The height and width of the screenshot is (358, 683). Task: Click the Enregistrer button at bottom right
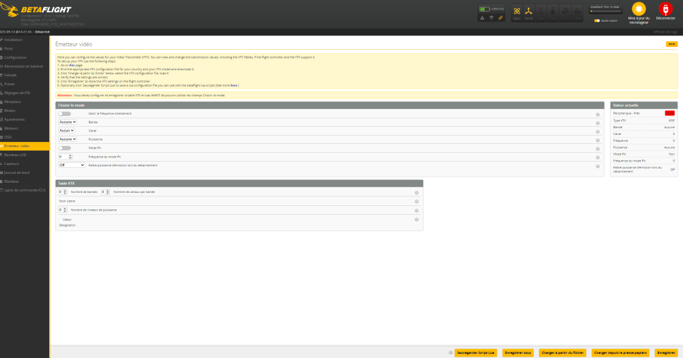667,353
